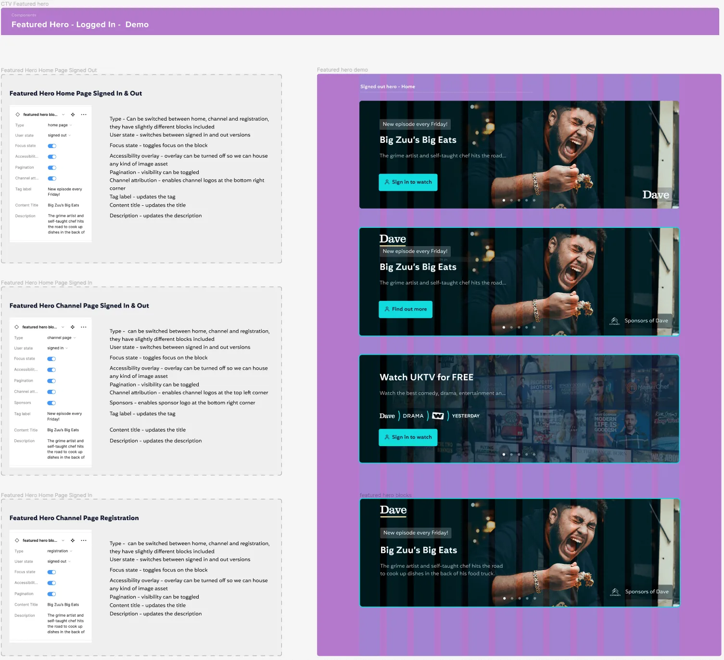Screen dimensions: 724x660
Task: Click 'New episode every Friday!' tag in home hero
Action: point(415,124)
